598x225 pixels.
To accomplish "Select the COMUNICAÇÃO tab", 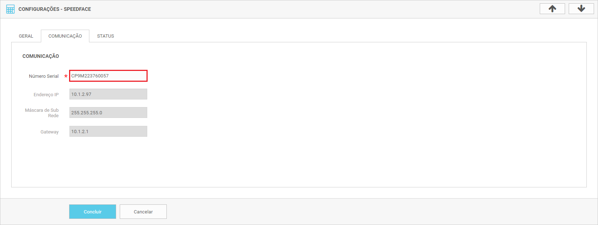I will click(65, 36).
